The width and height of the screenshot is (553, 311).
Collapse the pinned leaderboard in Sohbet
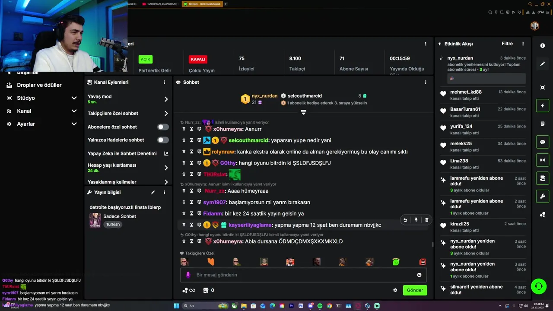(303, 112)
